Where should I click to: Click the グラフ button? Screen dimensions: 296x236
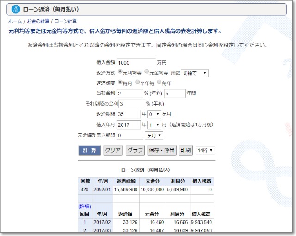click(x=135, y=150)
